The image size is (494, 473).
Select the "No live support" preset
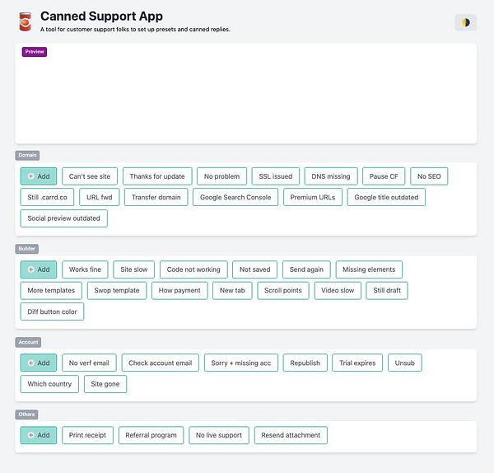point(219,435)
